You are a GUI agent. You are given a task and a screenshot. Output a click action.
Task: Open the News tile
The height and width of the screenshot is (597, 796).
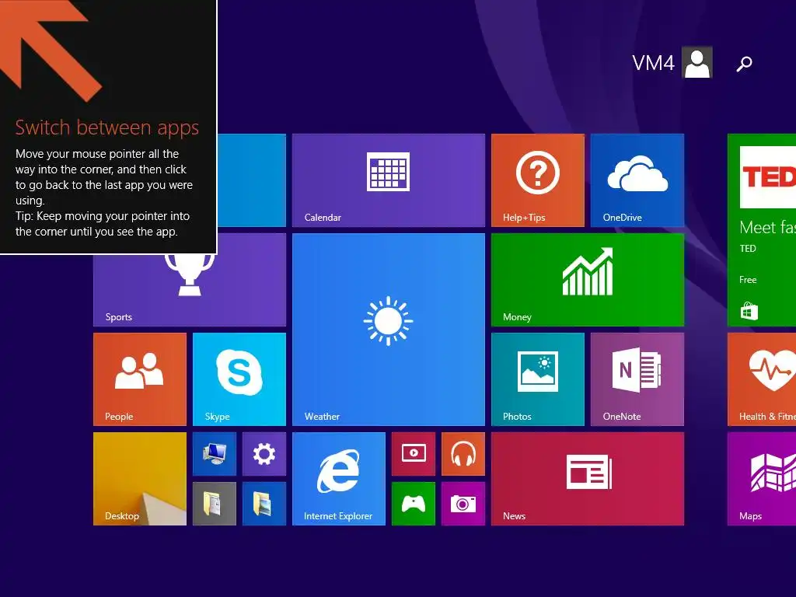pyautogui.click(x=588, y=479)
